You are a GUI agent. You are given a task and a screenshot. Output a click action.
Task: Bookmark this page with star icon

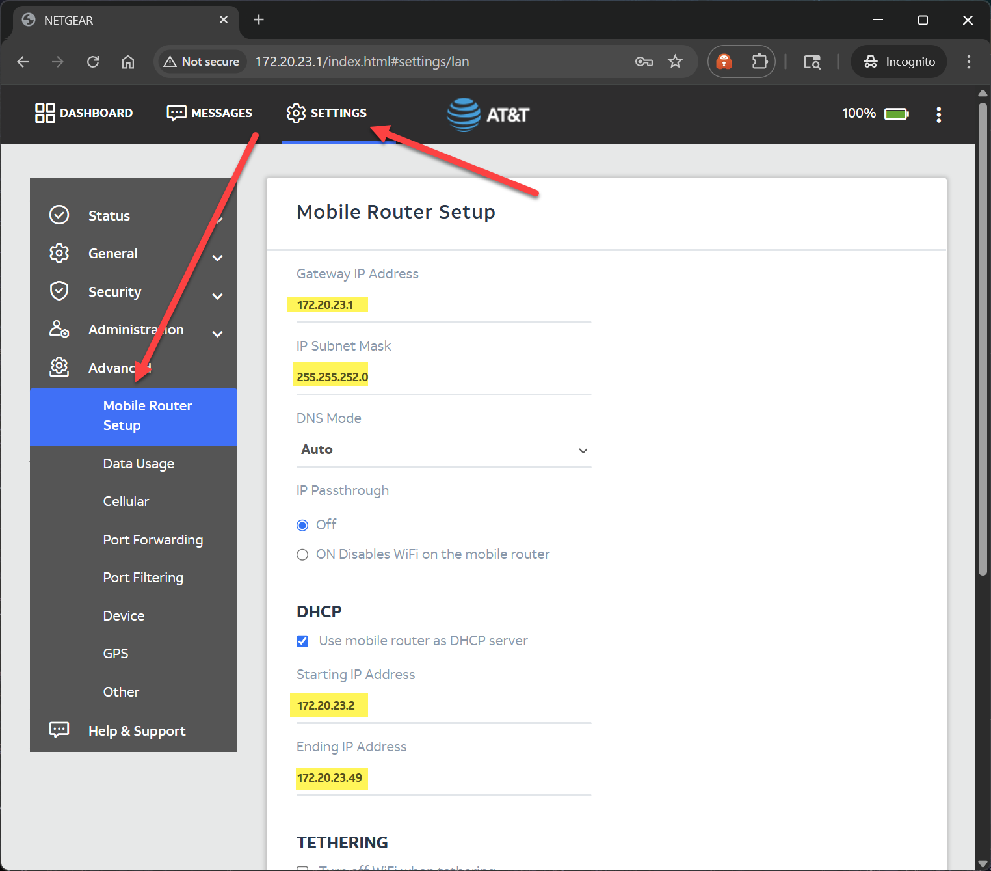click(675, 62)
